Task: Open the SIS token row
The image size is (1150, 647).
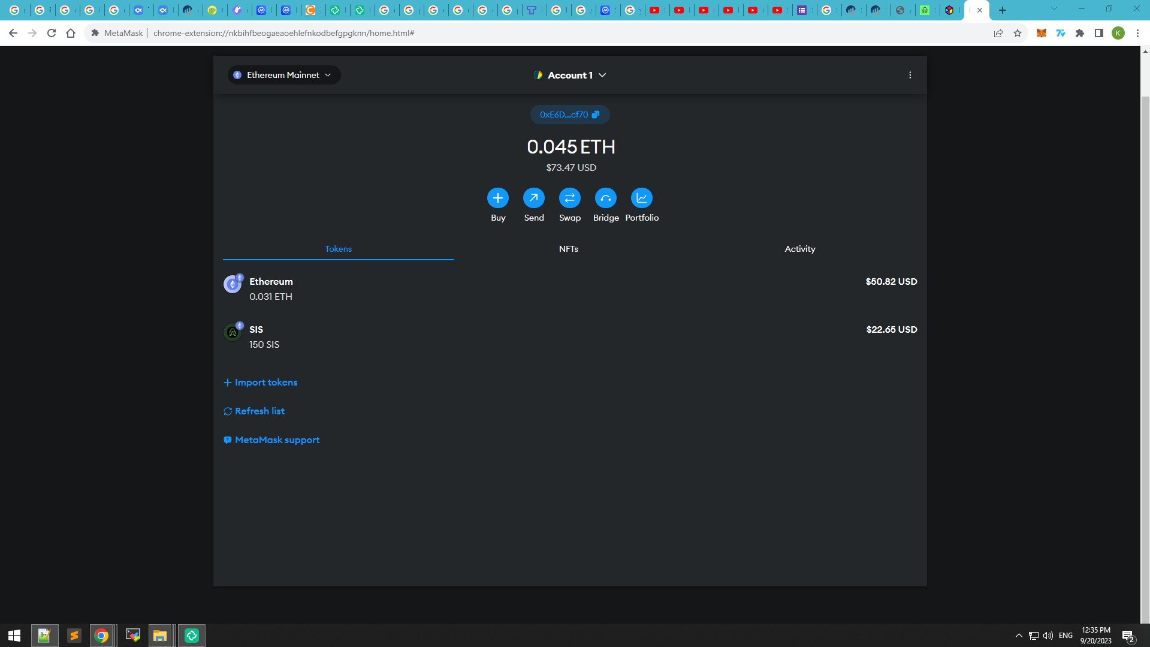Action: tap(570, 337)
